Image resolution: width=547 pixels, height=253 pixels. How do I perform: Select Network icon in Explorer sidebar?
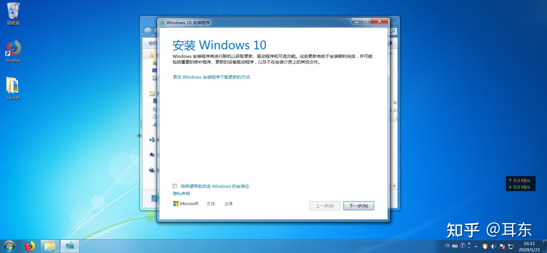152,170
